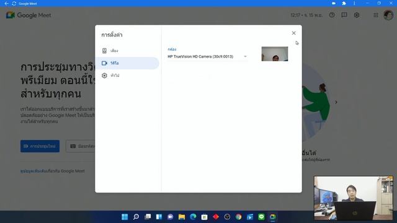Click the camera indicator in title bar
The image size is (397, 223).
point(334,3)
